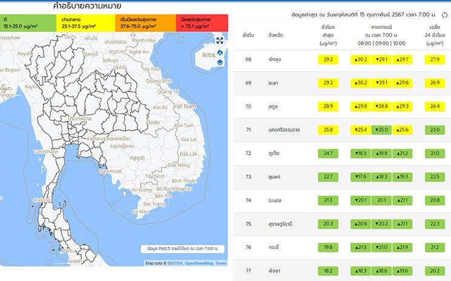Click the ▲29.7 forecast cell for พัทลุง
451x281 pixels.
point(402,60)
